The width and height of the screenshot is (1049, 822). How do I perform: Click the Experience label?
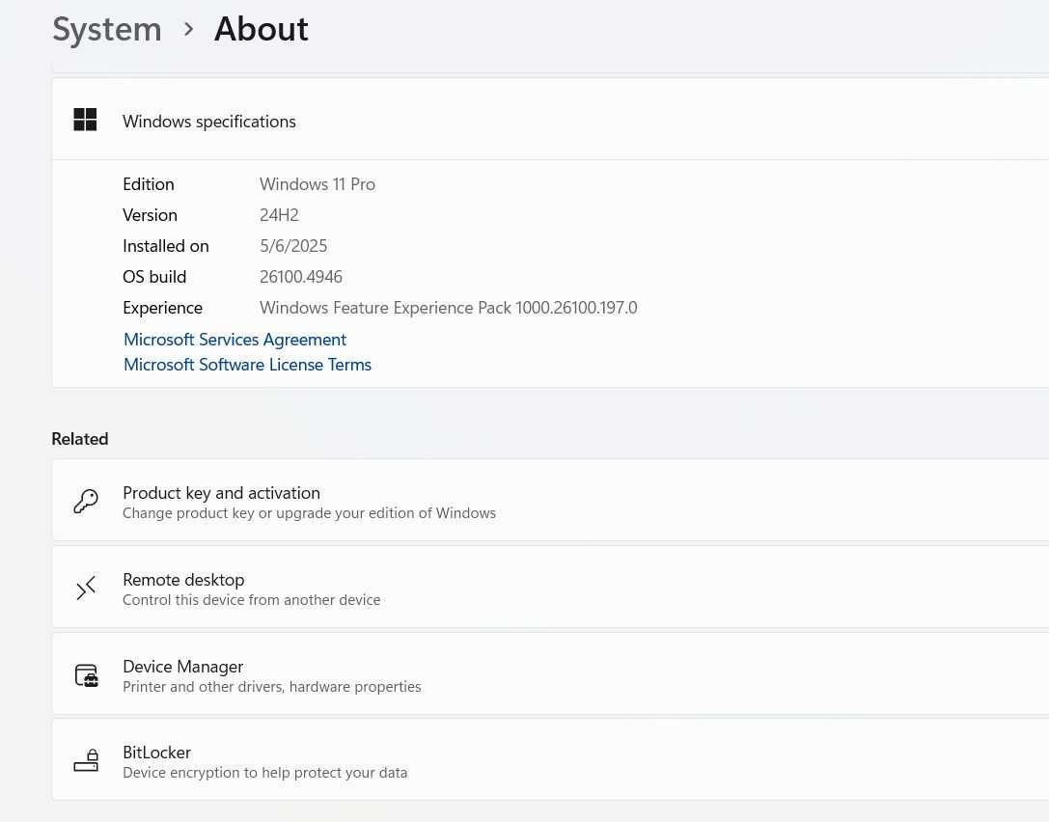click(x=162, y=308)
